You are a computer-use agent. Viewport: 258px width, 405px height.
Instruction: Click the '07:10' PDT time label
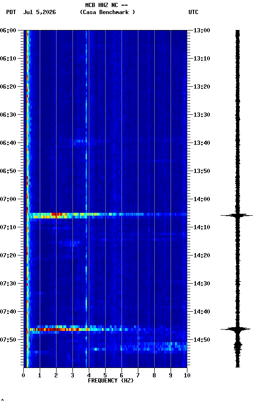(8, 227)
